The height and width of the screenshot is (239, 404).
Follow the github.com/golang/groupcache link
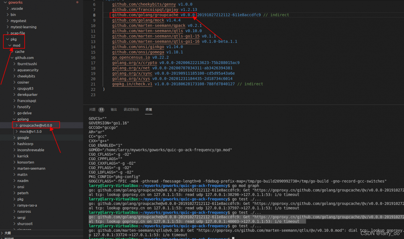coord(145,15)
